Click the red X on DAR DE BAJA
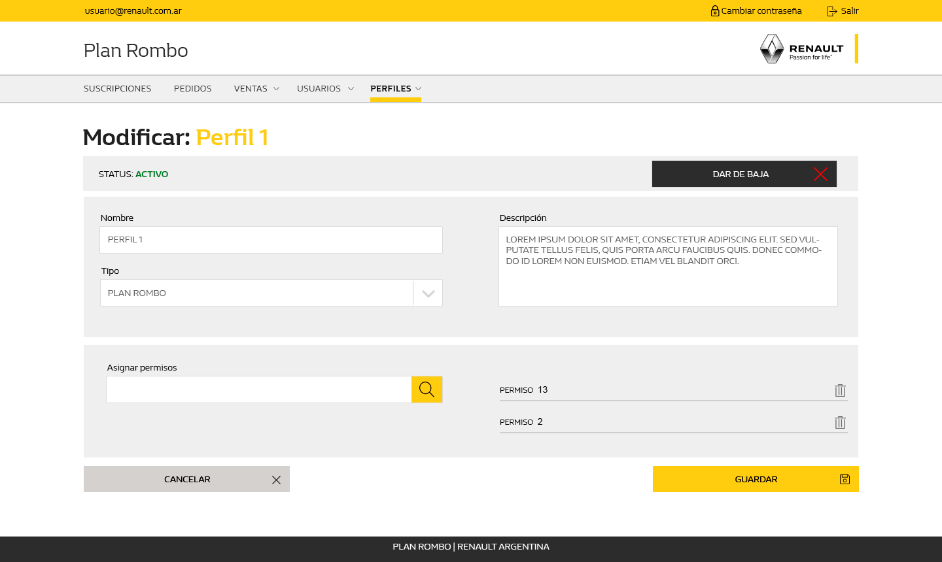The width and height of the screenshot is (942, 562). pyautogui.click(x=821, y=174)
